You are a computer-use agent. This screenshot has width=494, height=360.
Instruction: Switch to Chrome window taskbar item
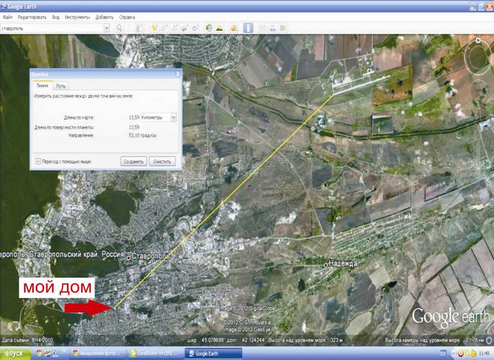click(x=97, y=353)
